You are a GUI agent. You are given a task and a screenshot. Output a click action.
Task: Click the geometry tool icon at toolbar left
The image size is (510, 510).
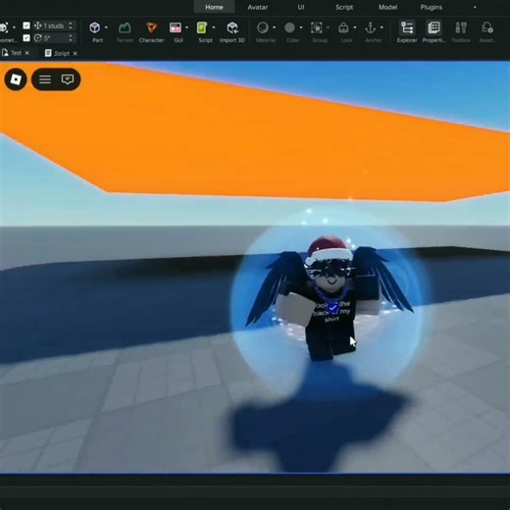pos(4,27)
